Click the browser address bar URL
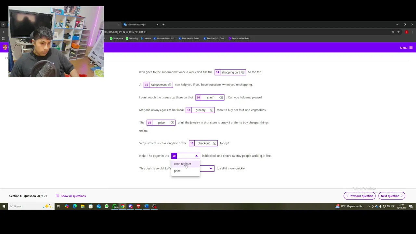This screenshot has width=416, height=234. (125, 32)
